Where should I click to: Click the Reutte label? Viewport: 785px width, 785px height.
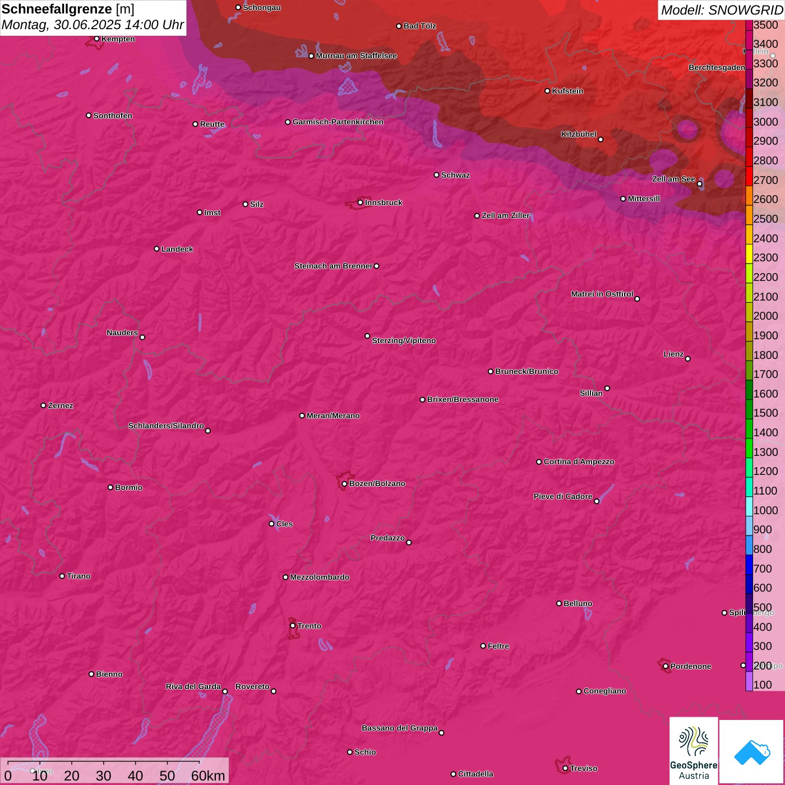point(212,124)
